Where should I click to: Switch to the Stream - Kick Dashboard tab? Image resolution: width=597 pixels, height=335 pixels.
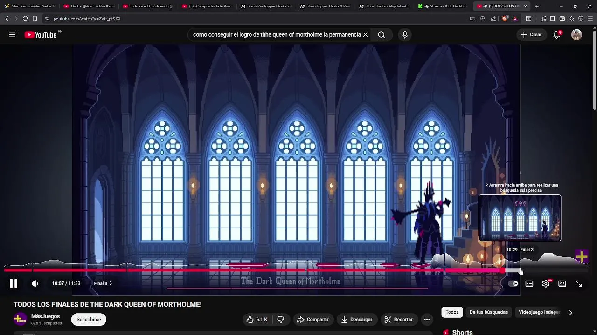[443, 6]
